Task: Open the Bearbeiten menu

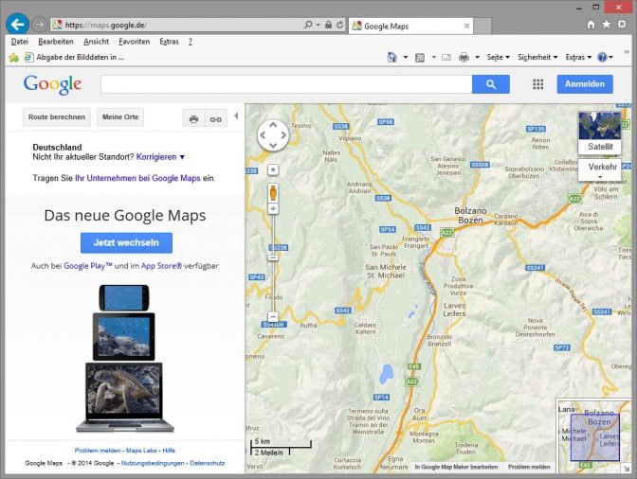Action: point(56,42)
